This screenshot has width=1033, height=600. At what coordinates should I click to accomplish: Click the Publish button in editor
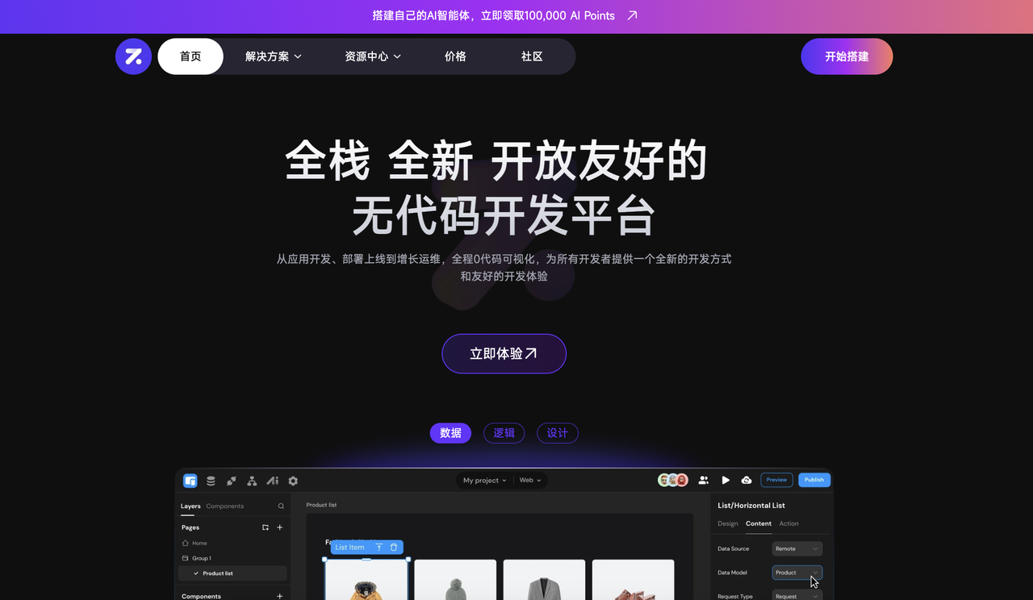(814, 480)
